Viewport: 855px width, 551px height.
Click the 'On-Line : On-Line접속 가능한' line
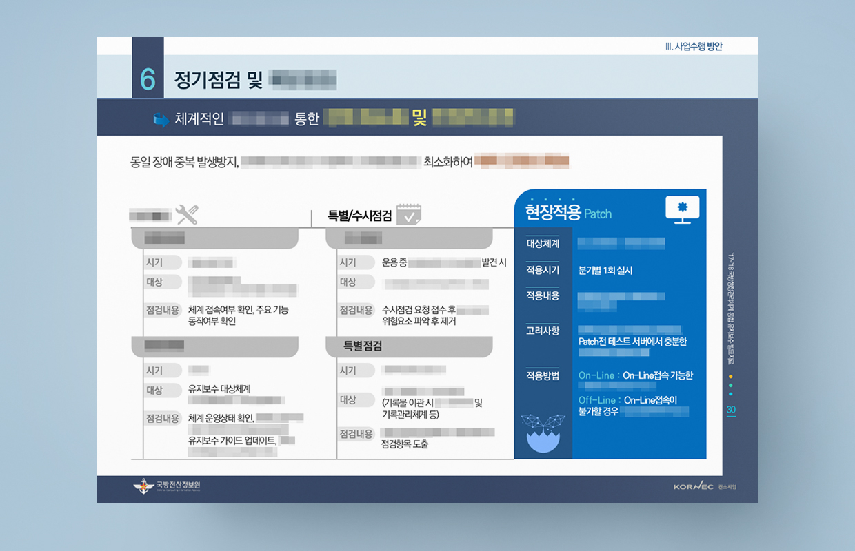click(636, 375)
